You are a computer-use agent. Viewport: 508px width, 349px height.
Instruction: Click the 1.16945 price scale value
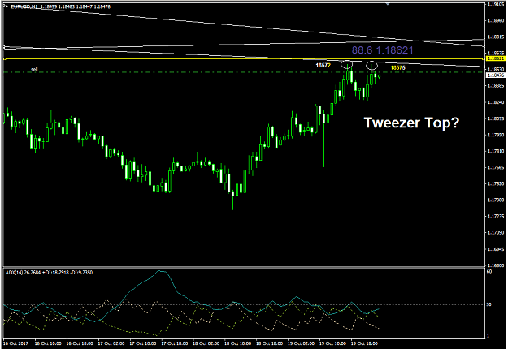(x=496, y=249)
